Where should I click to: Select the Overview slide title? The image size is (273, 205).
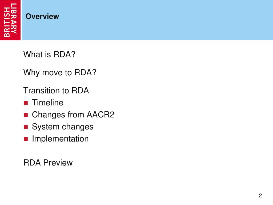tap(42, 16)
